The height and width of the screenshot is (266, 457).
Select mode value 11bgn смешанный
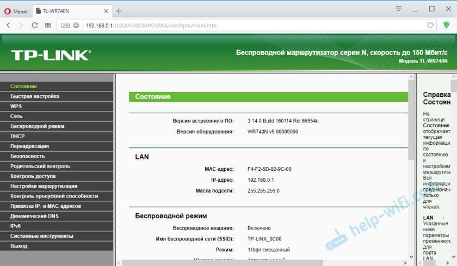[x=268, y=250]
